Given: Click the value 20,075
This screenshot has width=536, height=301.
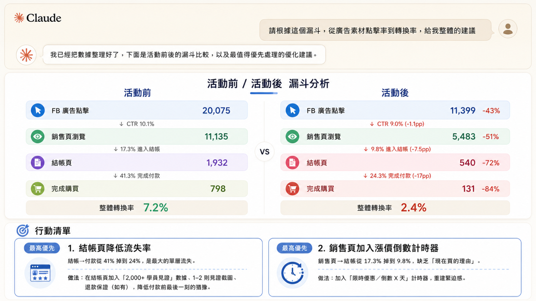Looking at the screenshot, I should [216, 111].
